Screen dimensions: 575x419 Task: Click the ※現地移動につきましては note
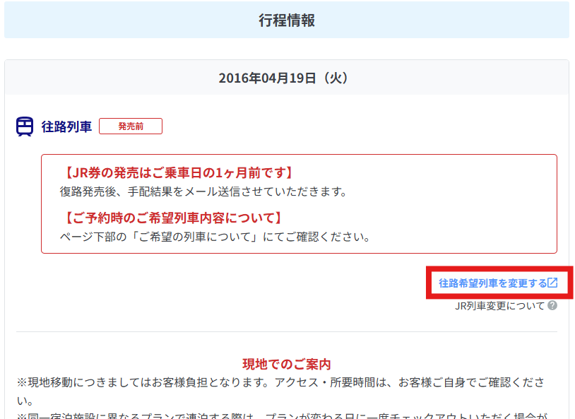click(x=281, y=391)
